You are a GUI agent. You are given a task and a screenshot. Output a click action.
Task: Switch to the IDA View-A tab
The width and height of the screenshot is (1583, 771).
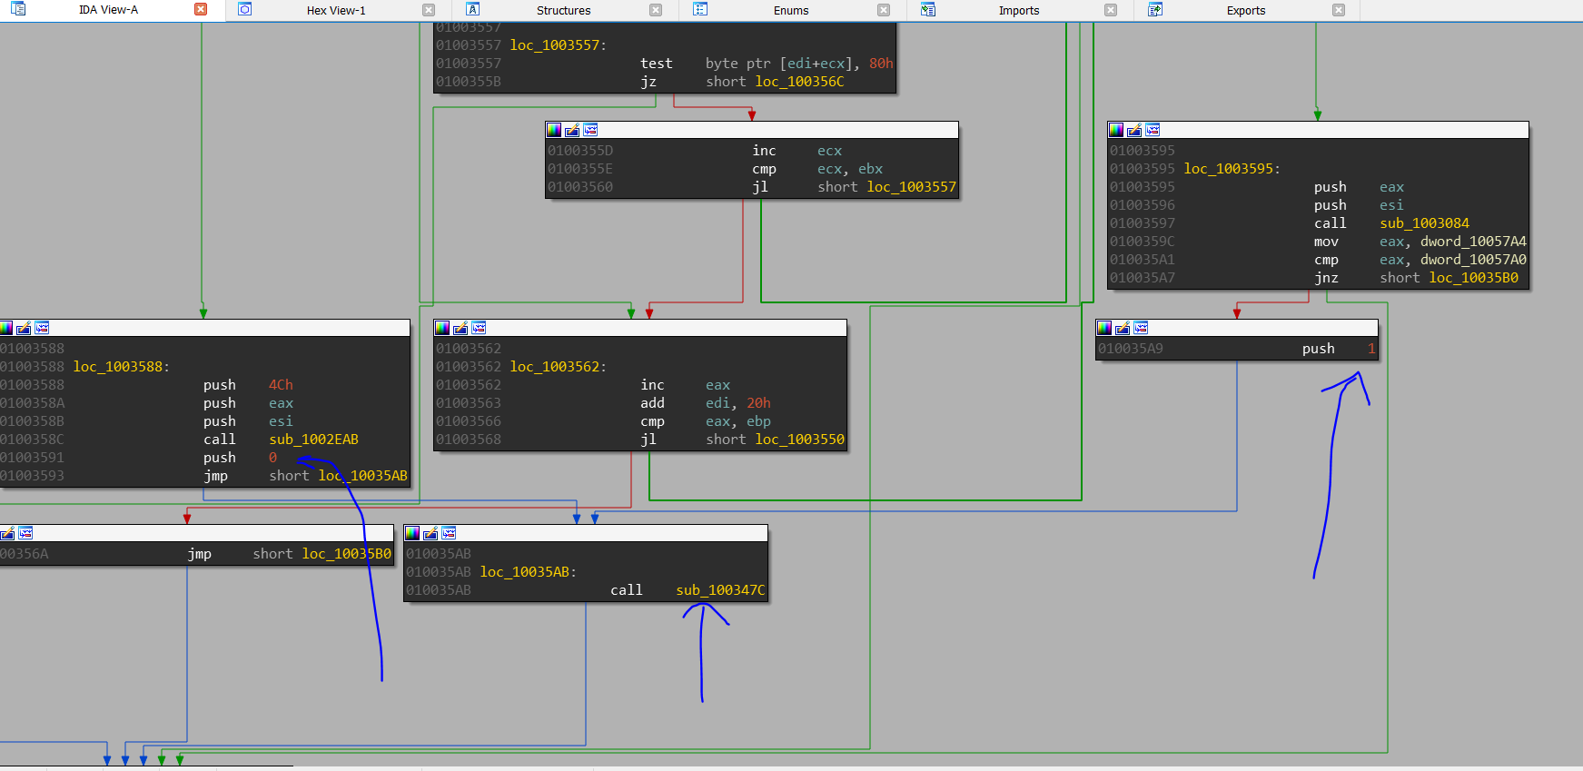point(108,10)
